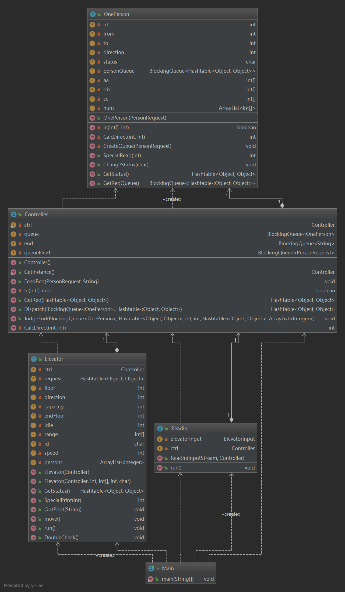Image resolution: width=345 pixels, height=592 pixels.
Task: Click the static method icon of GetInstance()
Action: pyautogui.click(x=13, y=272)
